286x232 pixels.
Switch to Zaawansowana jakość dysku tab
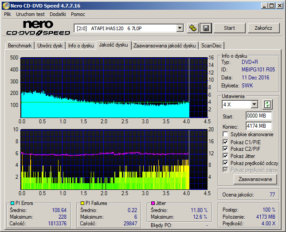pos(164,45)
